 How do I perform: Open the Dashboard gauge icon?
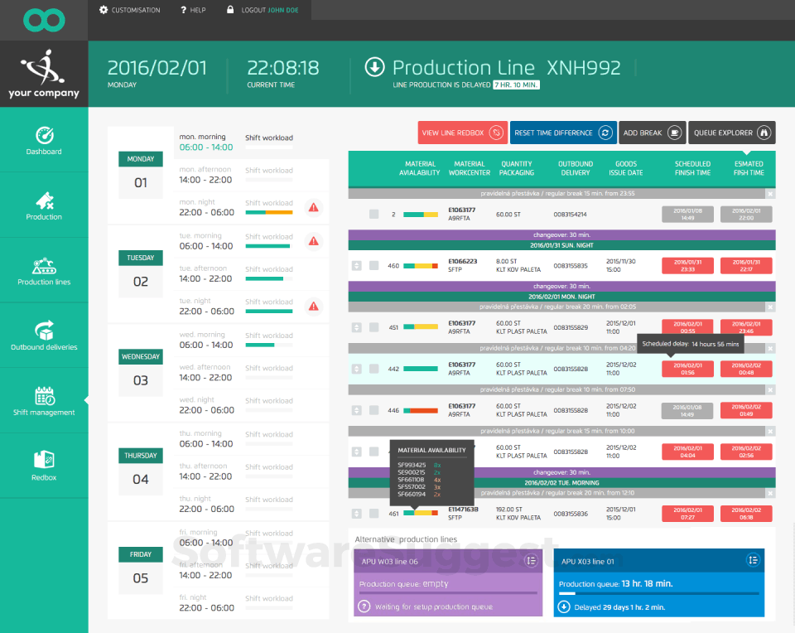tap(45, 135)
